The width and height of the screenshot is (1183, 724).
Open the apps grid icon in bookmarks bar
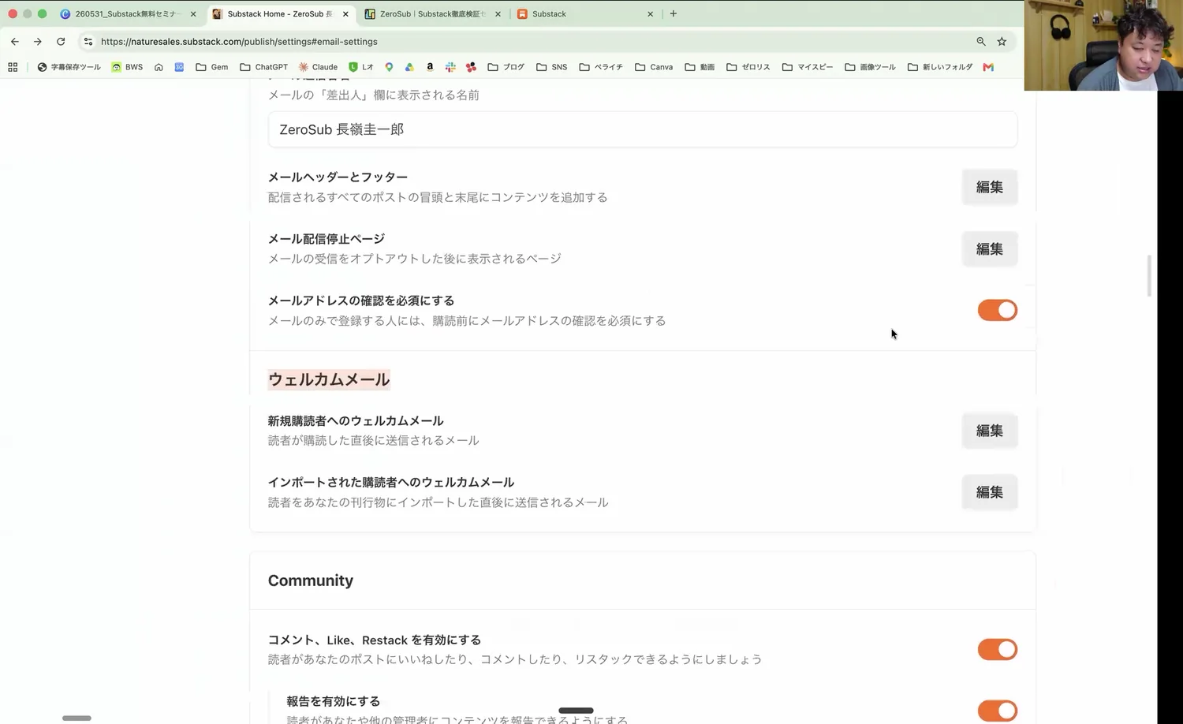coord(13,67)
